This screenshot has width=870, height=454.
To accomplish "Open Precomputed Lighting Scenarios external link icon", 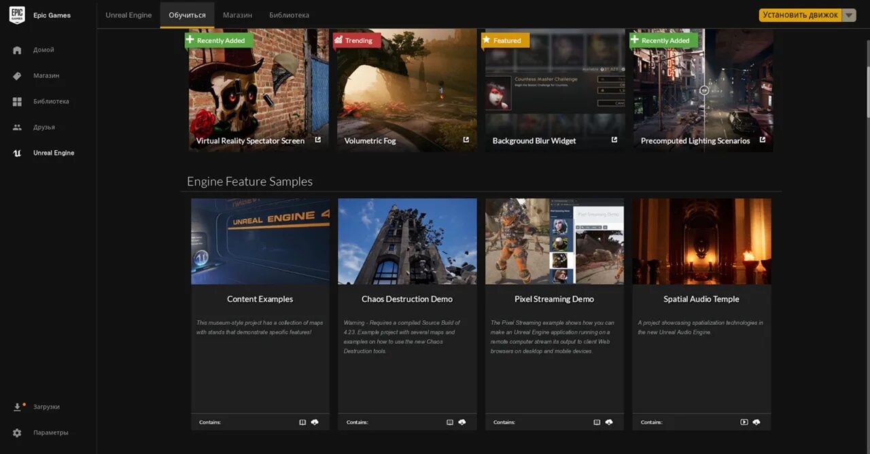I will tap(763, 140).
